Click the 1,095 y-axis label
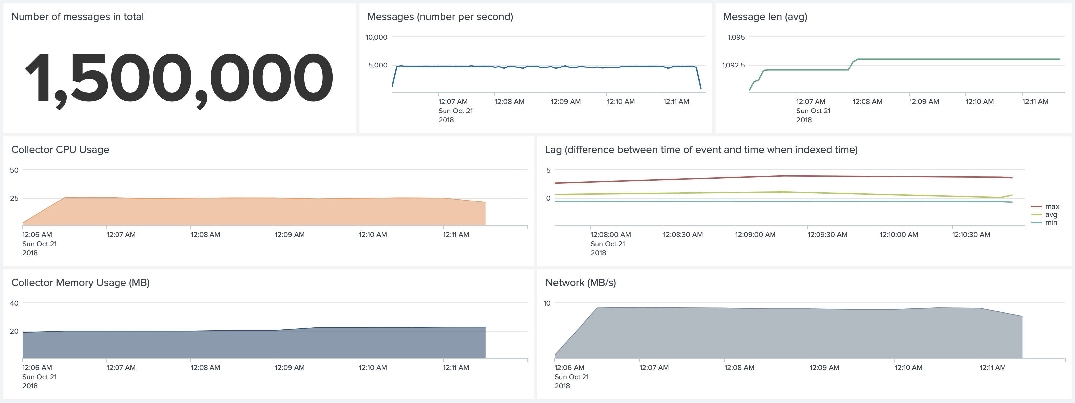Viewport: 1075px width, 403px height. (x=736, y=37)
